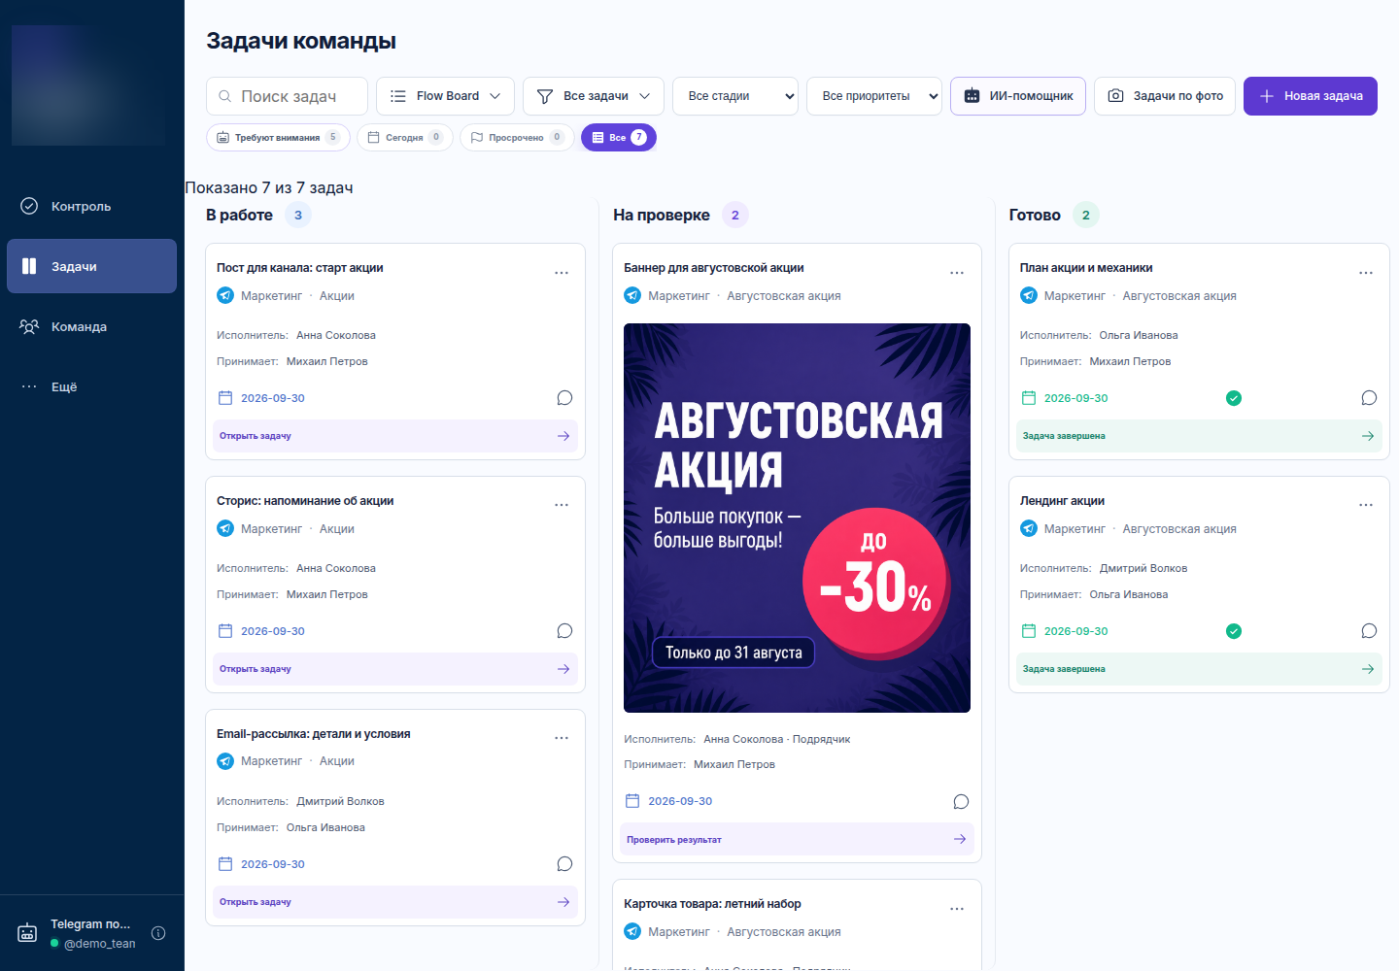Click 'Задачи по фото' button
This screenshot has width=1399, height=971.
[1165, 96]
